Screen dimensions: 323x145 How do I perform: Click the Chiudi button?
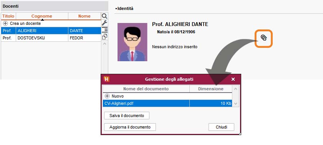tap(222, 127)
